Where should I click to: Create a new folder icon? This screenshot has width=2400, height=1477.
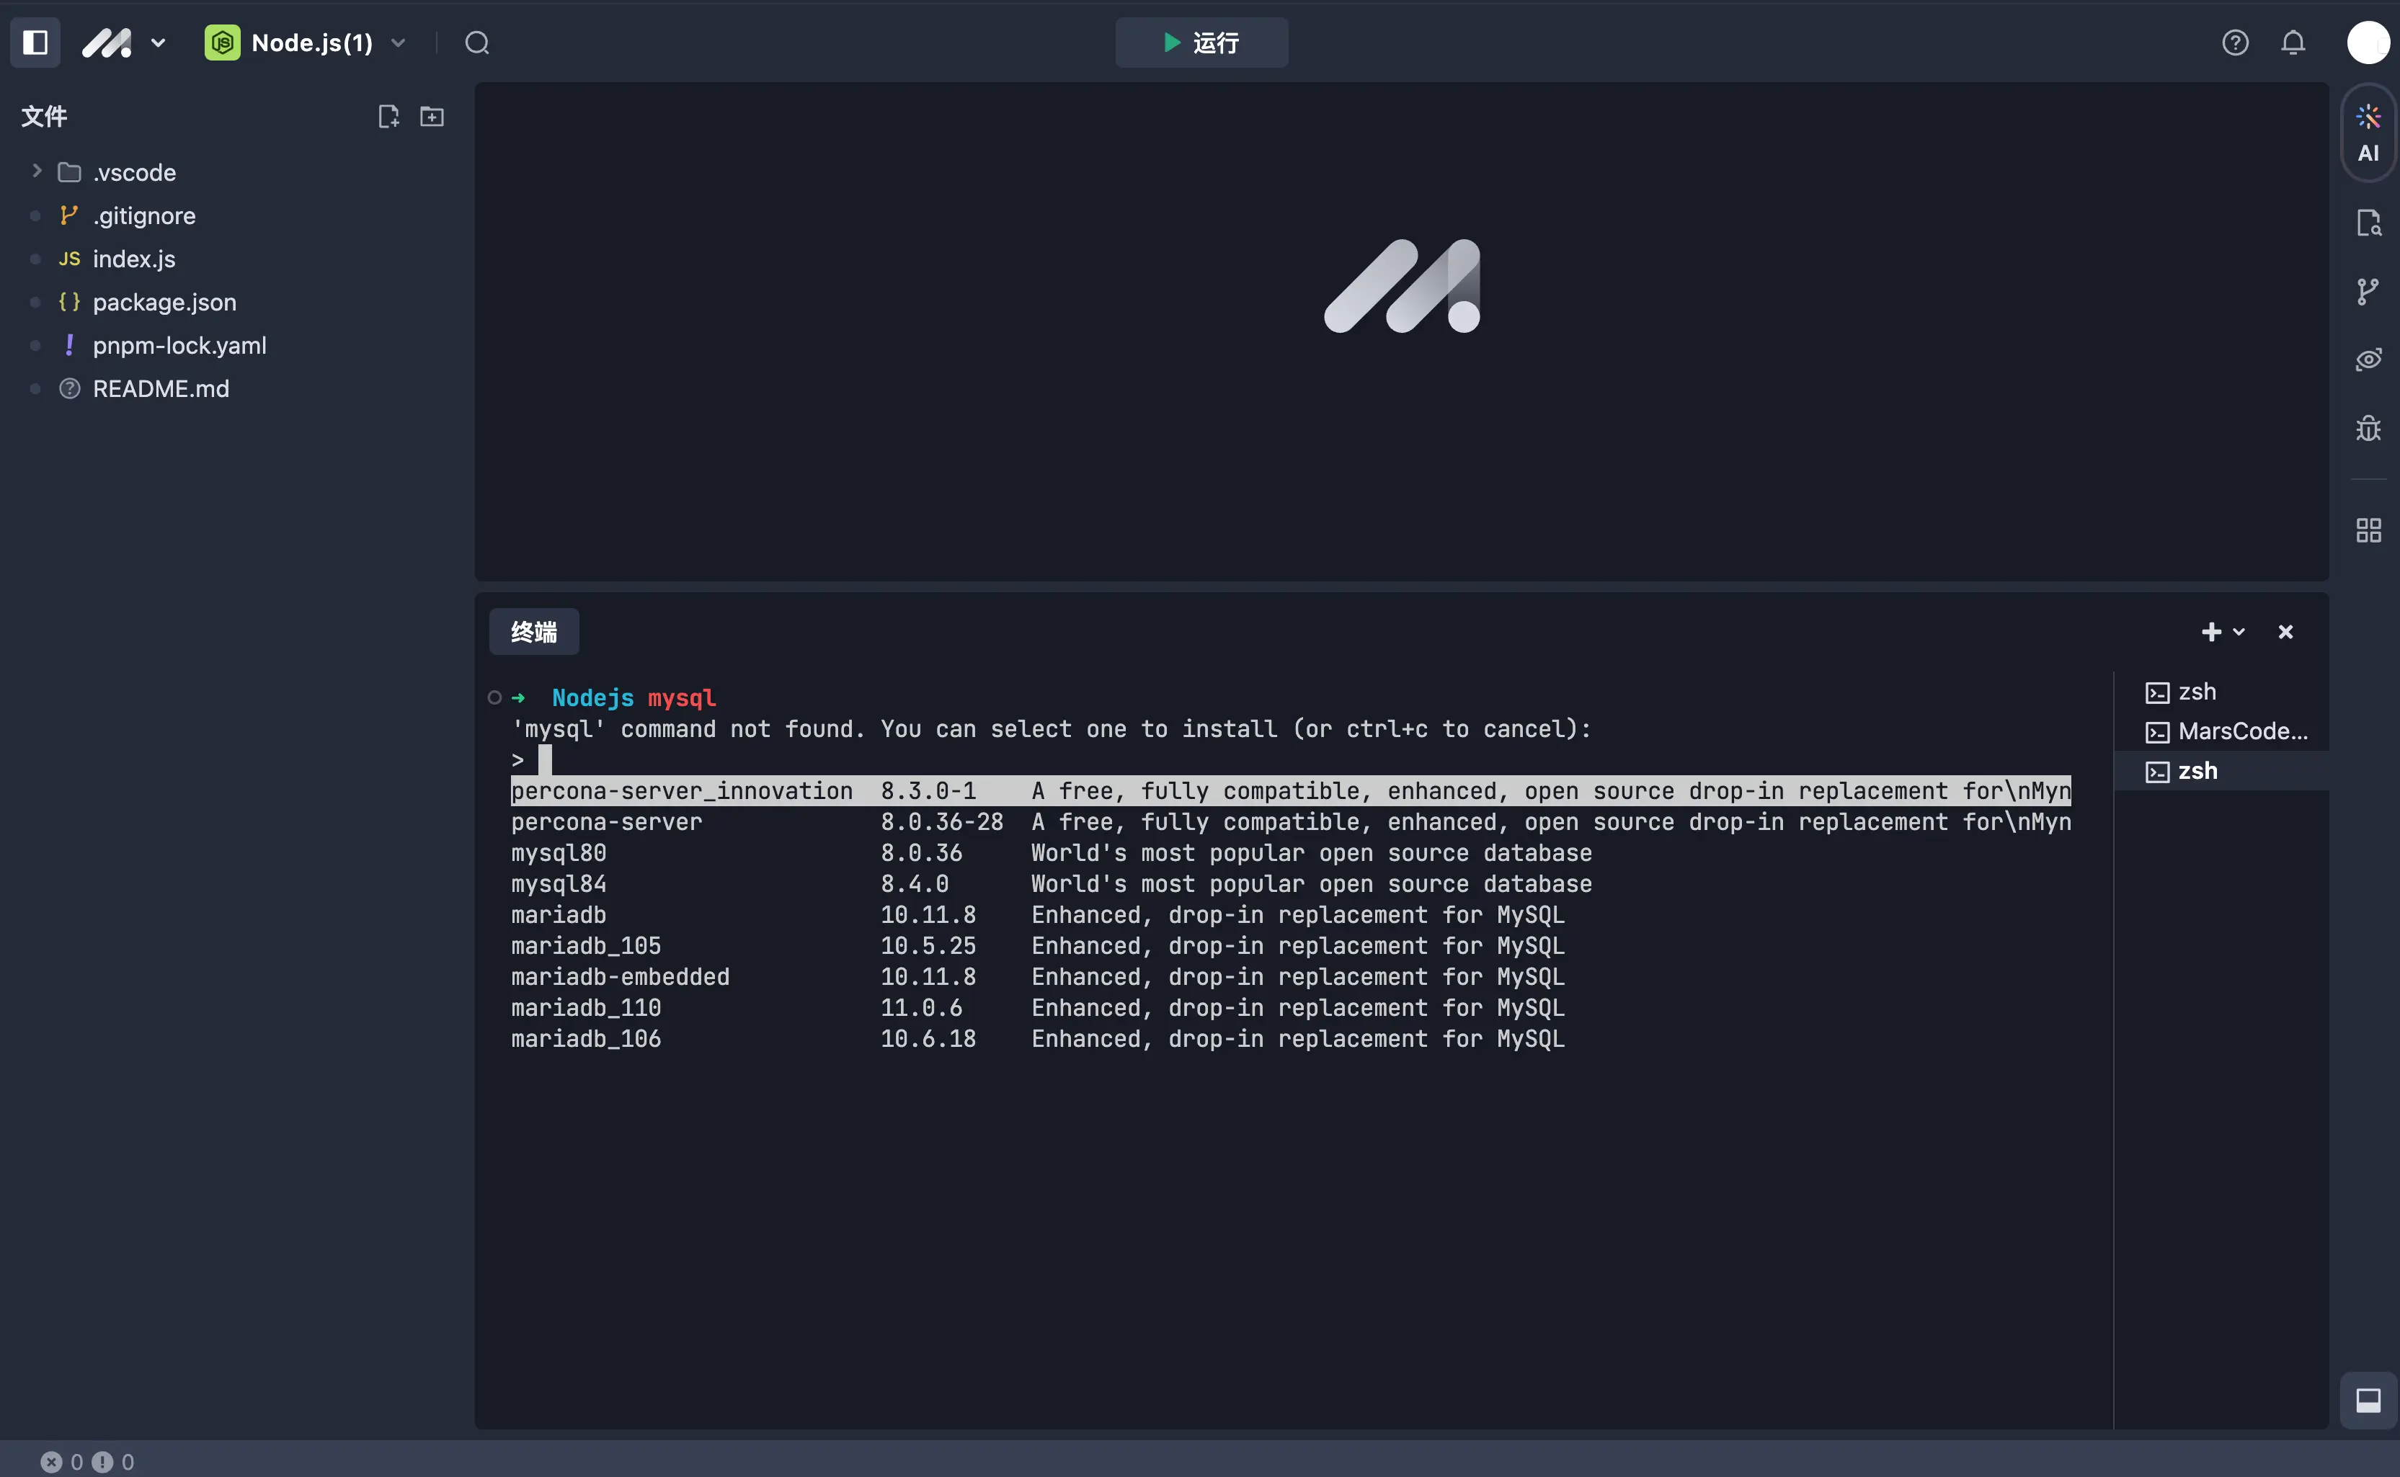(x=432, y=116)
